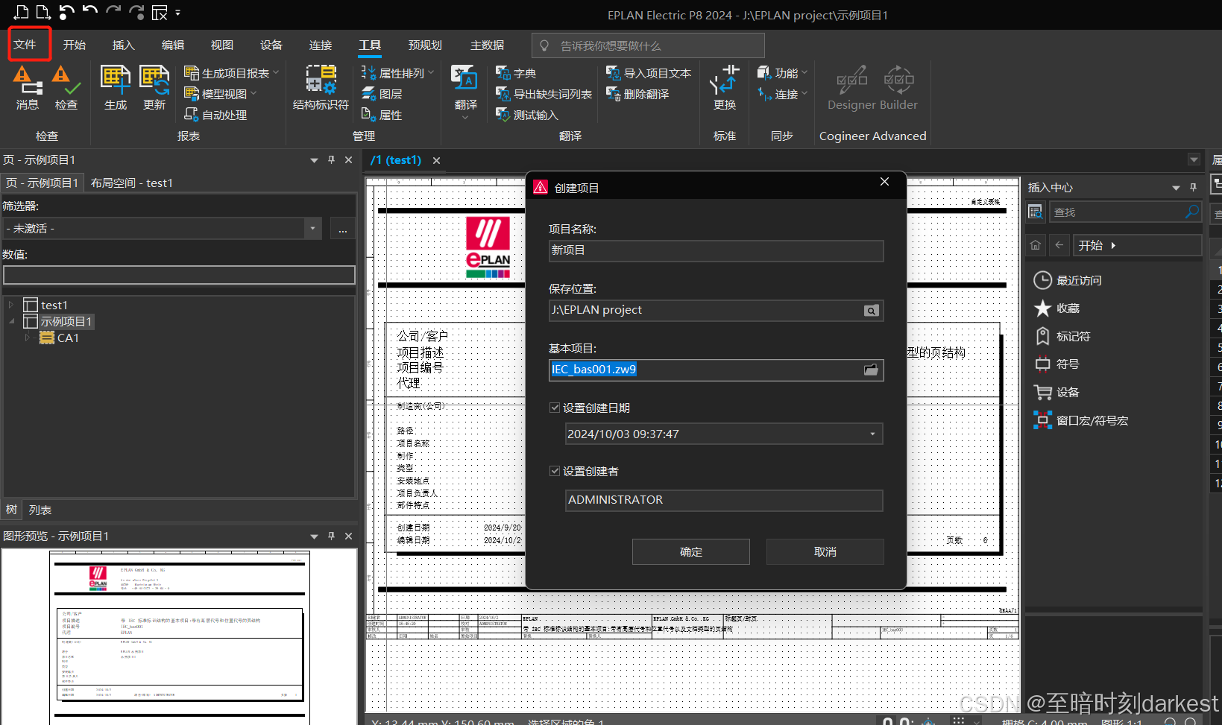
Task: Expand the Generate project reports (生成项目报表) dropdown
Action: (x=276, y=73)
